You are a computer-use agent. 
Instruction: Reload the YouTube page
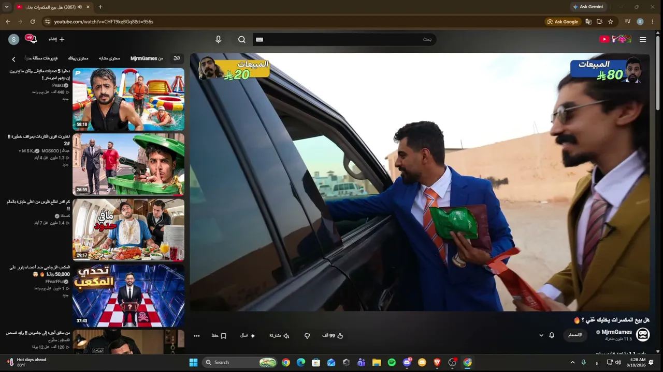[x=33, y=22]
